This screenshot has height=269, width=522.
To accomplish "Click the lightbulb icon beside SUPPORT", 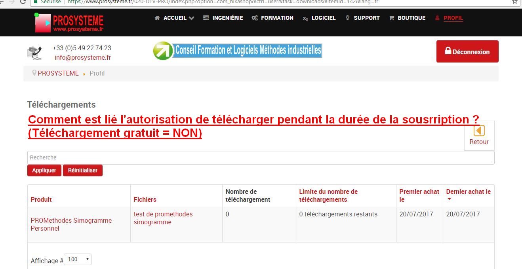I will click(x=347, y=18).
